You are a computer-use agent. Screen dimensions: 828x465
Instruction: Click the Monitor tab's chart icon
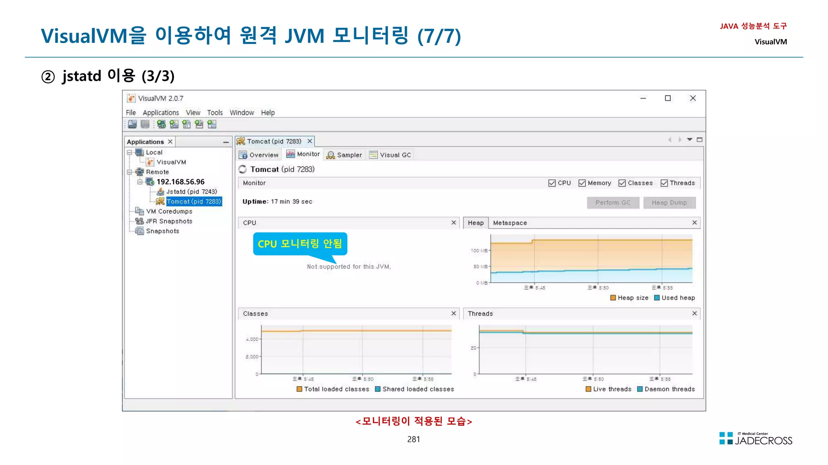pyautogui.click(x=291, y=154)
